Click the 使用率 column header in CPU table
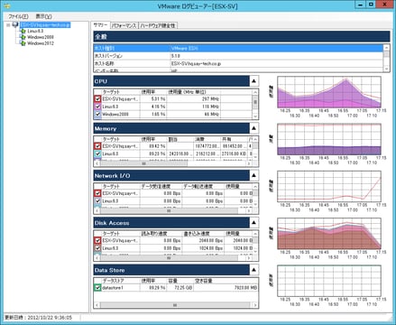 [x=153, y=92]
